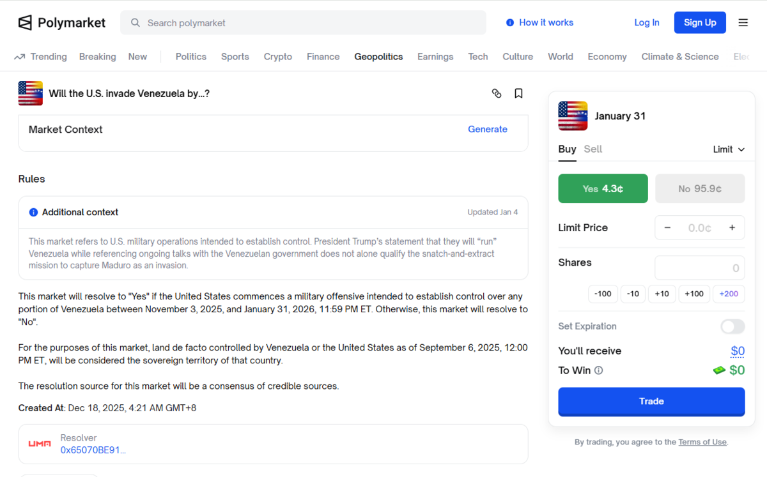
Task: Enable the Set Expiration toggle
Action: [732, 326]
